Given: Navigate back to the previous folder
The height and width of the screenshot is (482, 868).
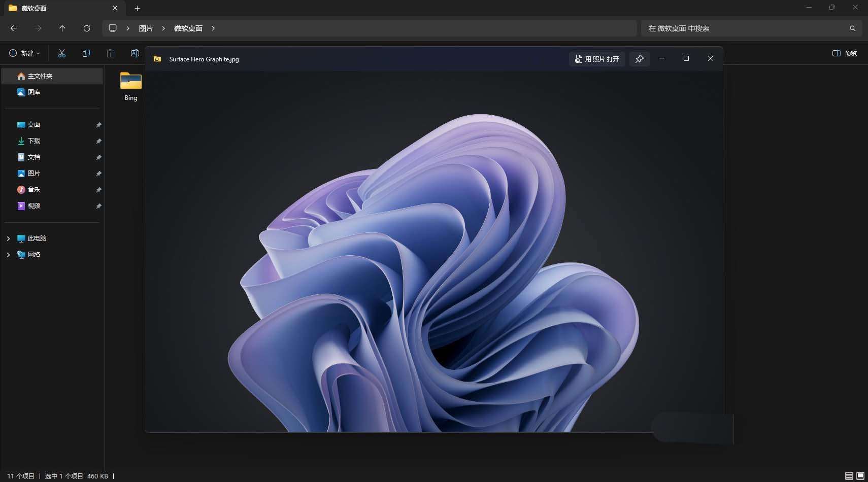Looking at the screenshot, I should [x=14, y=28].
